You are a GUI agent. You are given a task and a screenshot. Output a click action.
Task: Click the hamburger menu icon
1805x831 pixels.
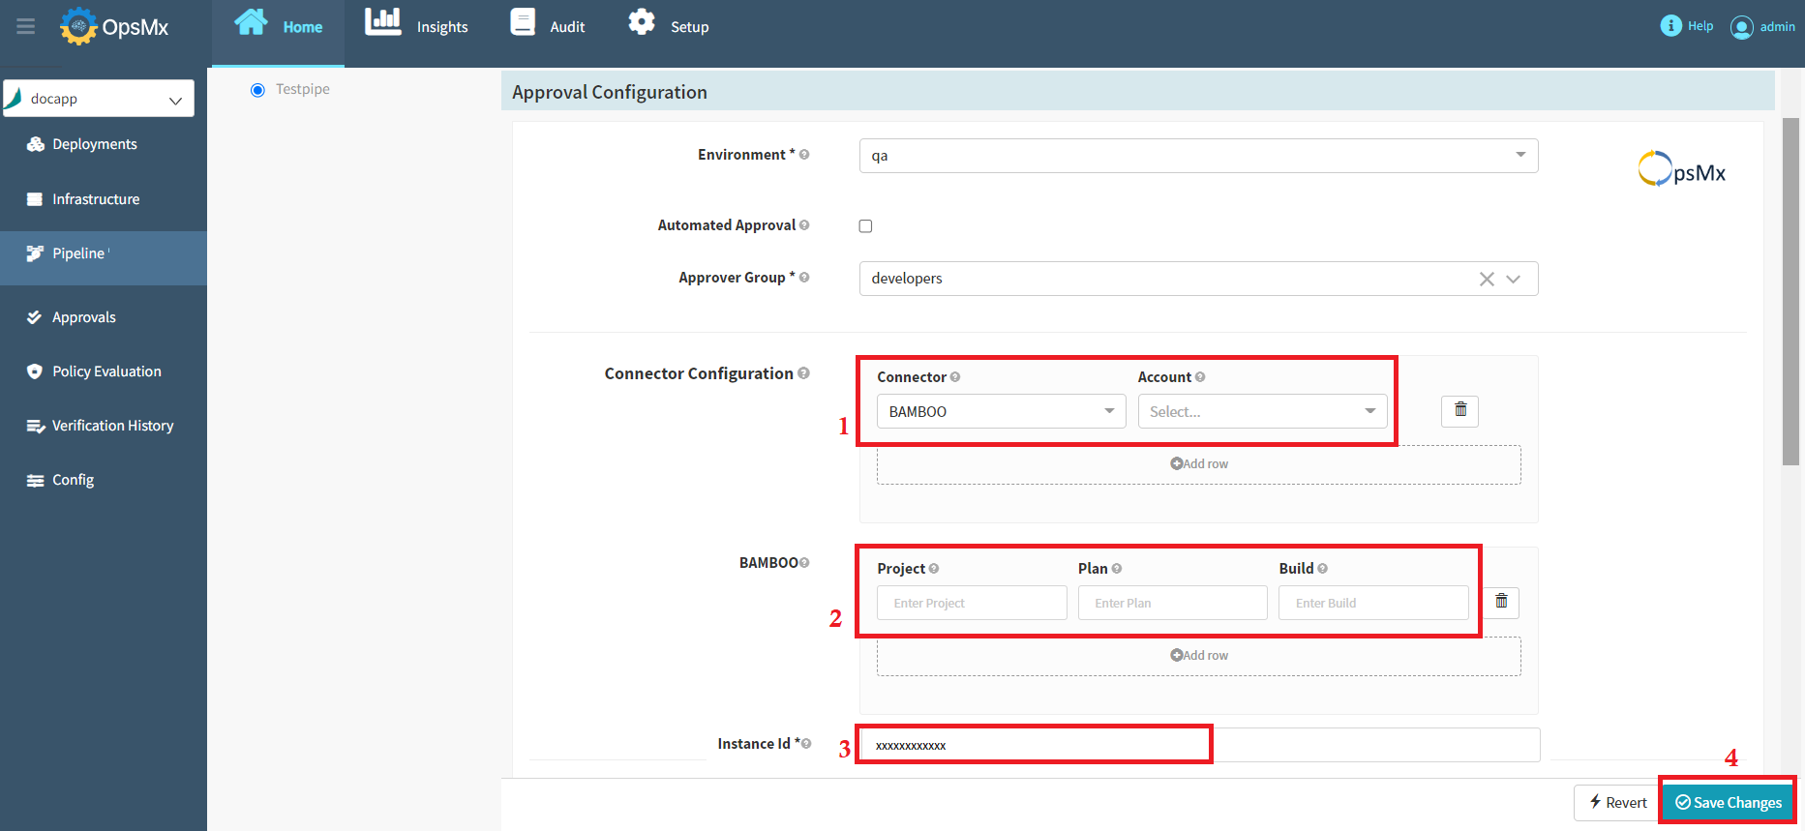[x=26, y=26]
